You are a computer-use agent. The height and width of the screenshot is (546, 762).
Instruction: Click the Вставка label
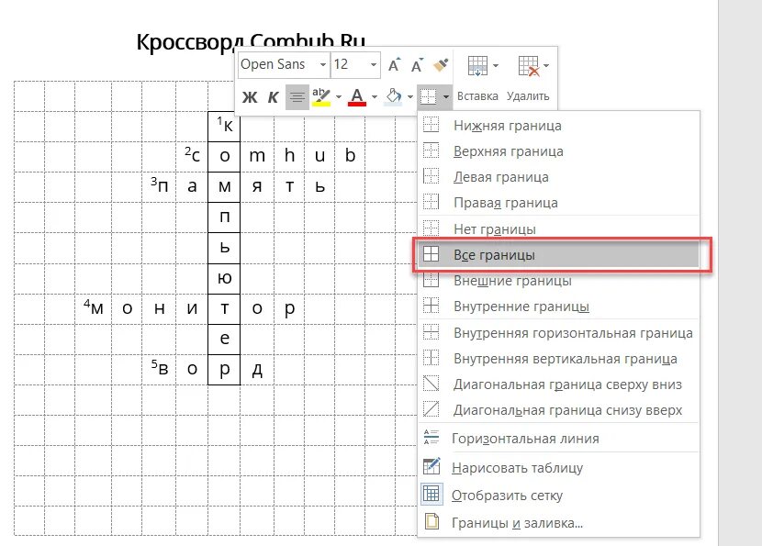click(477, 96)
